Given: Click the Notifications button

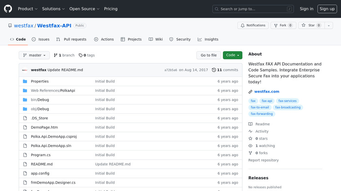Looking at the screenshot, I should [253, 25].
